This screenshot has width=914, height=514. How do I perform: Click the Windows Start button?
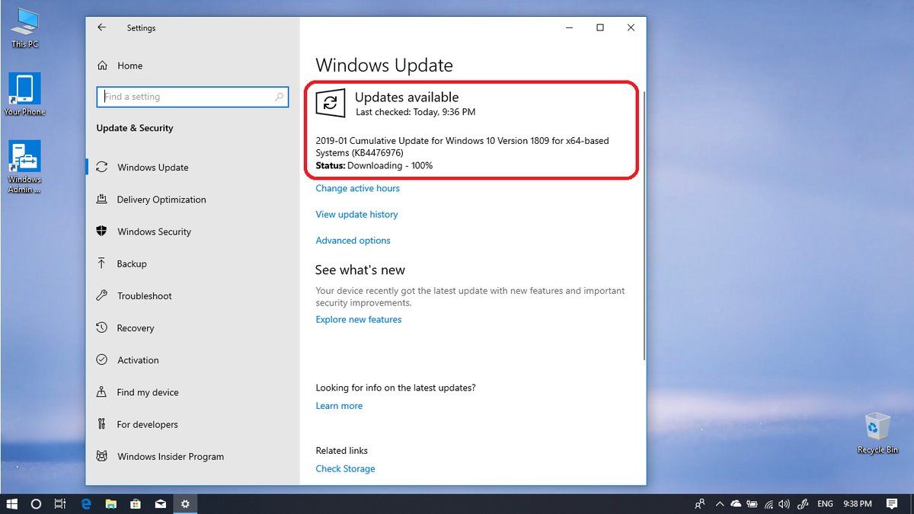pyautogui.click(x=11, y=504)
